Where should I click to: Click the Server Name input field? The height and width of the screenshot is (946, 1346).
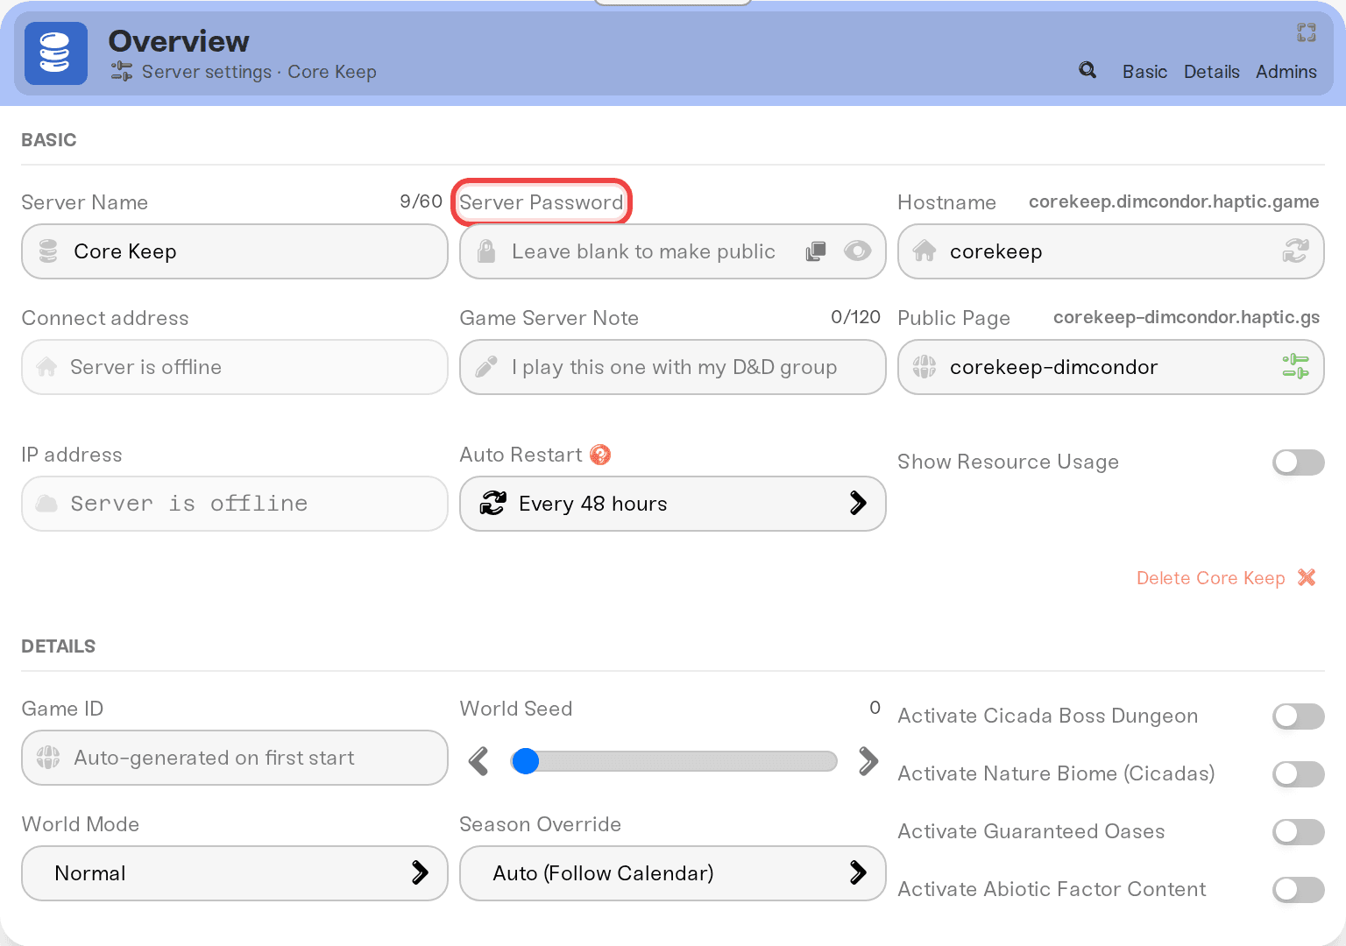pyautogui.click(x=235, y=251)
